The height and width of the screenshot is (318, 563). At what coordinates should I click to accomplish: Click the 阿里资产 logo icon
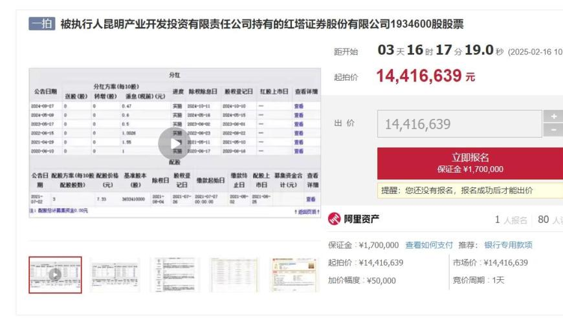click(x=334, y=218)
